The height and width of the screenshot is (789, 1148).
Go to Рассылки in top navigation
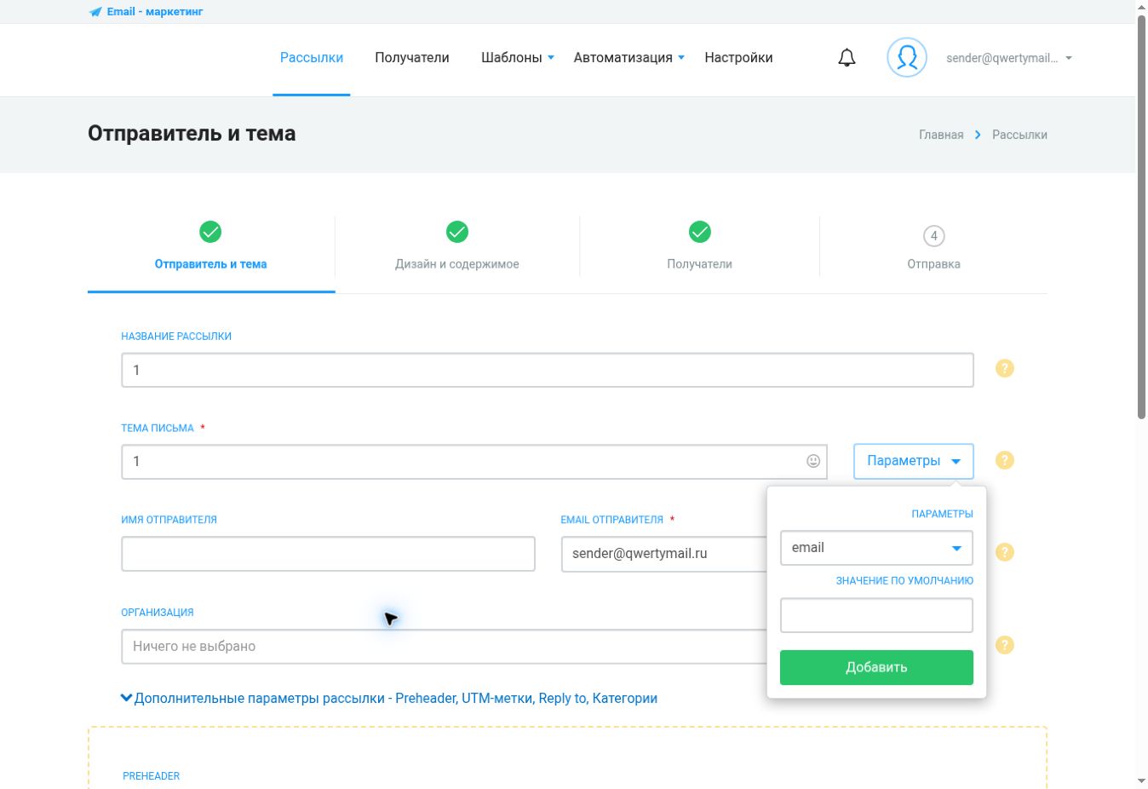tap(312, 58)
